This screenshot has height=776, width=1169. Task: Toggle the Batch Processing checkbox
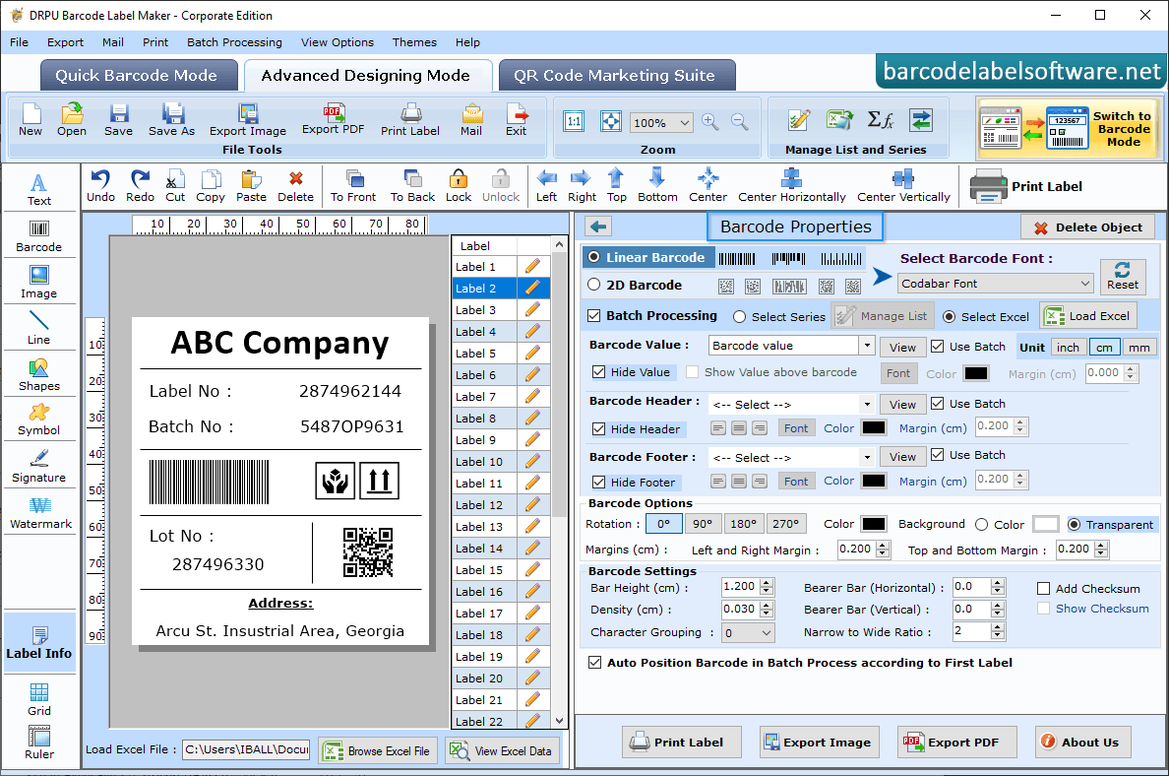[x=594, y=316]
